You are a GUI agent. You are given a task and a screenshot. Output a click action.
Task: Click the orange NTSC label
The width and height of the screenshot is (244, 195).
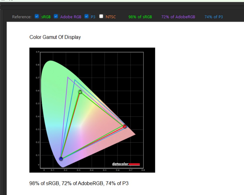point(111,17)
